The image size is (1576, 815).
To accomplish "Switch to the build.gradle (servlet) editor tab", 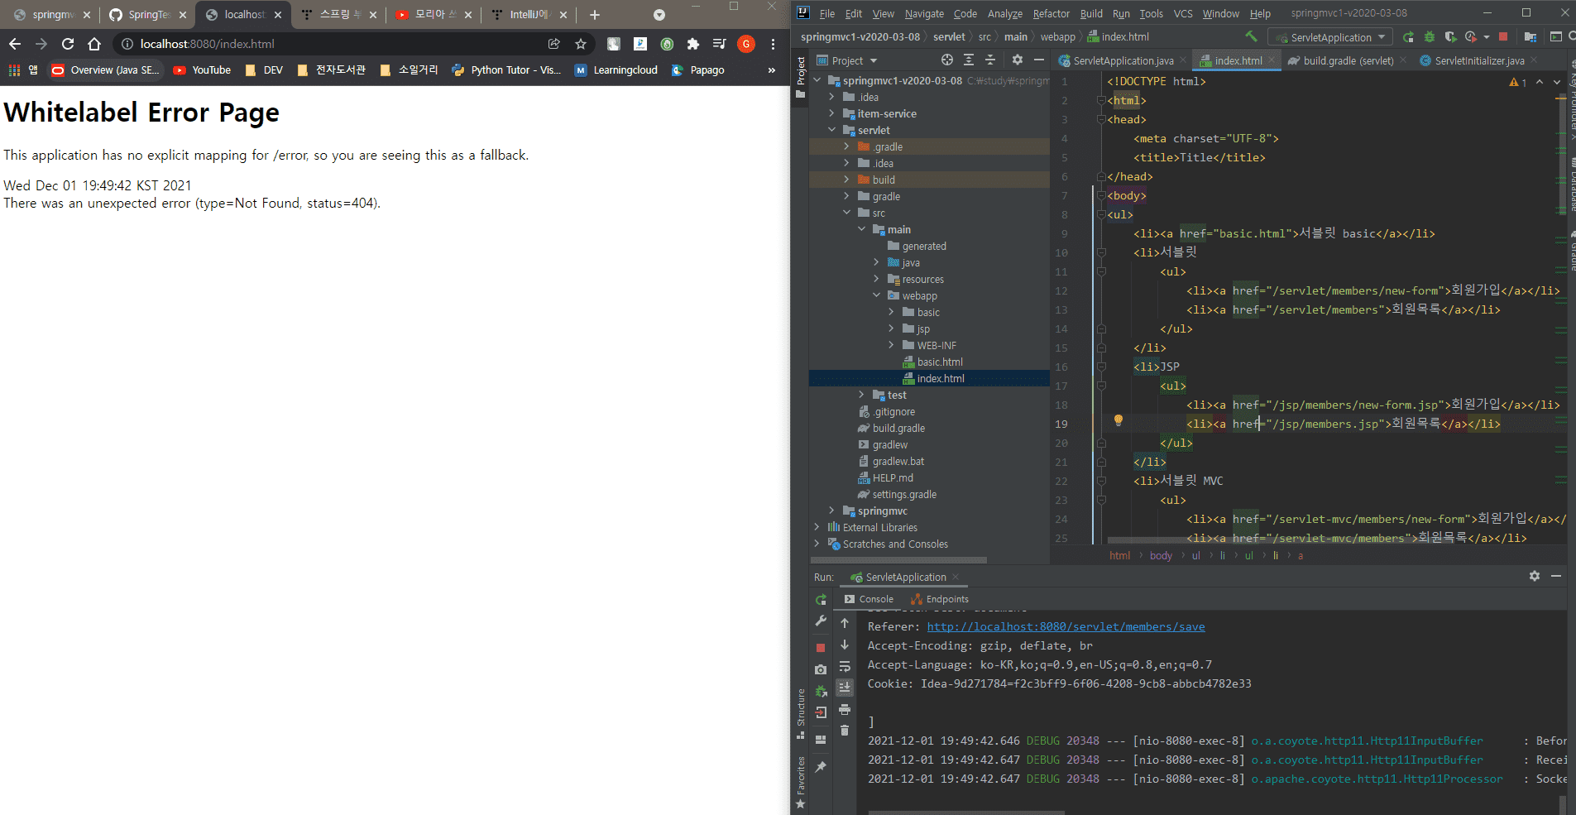I will [1348, 60].
